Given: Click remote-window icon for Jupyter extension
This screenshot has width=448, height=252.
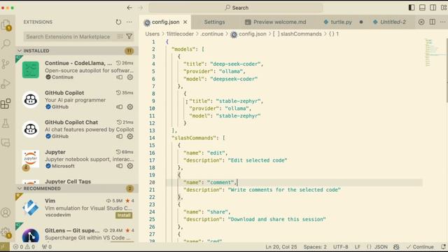Looking at the screenshot, I should (x=120, y=166).
